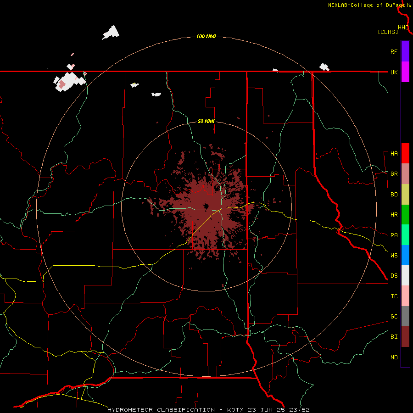Click the UK legend label
This screenshot has height=413, width=413.
[x=394, y=72]
